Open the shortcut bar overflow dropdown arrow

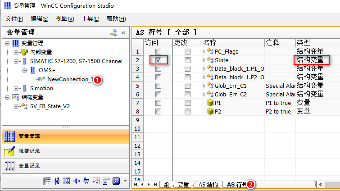point(125,181)
